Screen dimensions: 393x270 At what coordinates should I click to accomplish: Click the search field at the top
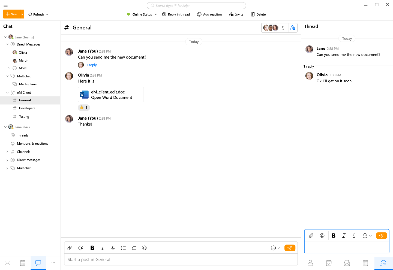pos(196,6)
